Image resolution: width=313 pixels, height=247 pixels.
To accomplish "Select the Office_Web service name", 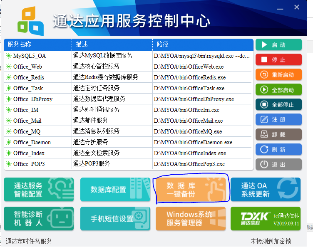I will [x=28, y=67].
